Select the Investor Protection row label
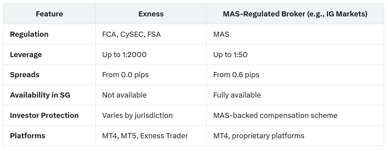This screenshot has width=388, height=151. pos(44,115)
